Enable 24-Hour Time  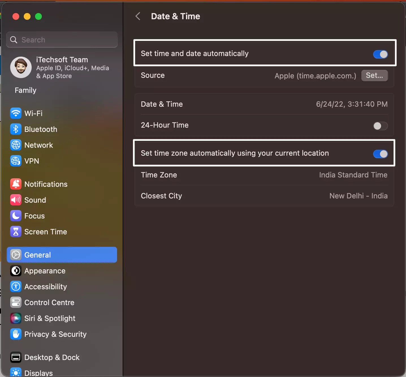pyautogui.click(x=380, y=126)
